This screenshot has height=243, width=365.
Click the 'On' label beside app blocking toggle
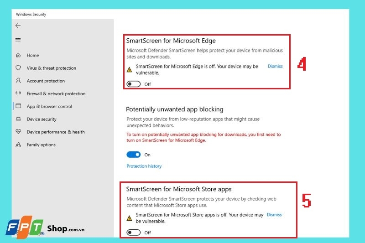click(147, 155)
